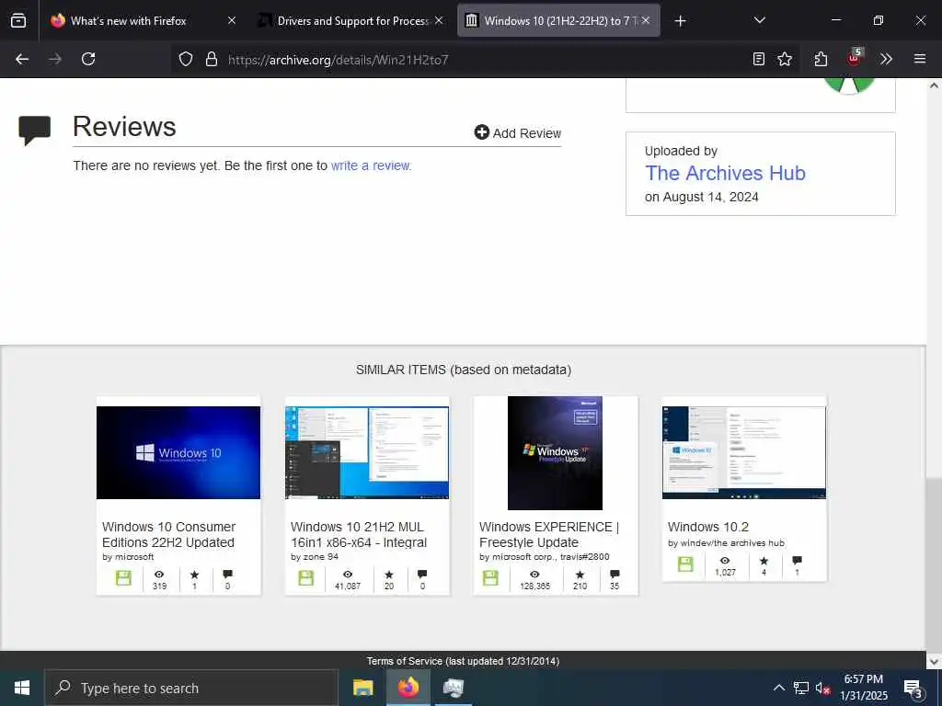This screenshot has width=942, height=706.
Task: Open The Archives Hub uploader link
Action: point(725,173)
